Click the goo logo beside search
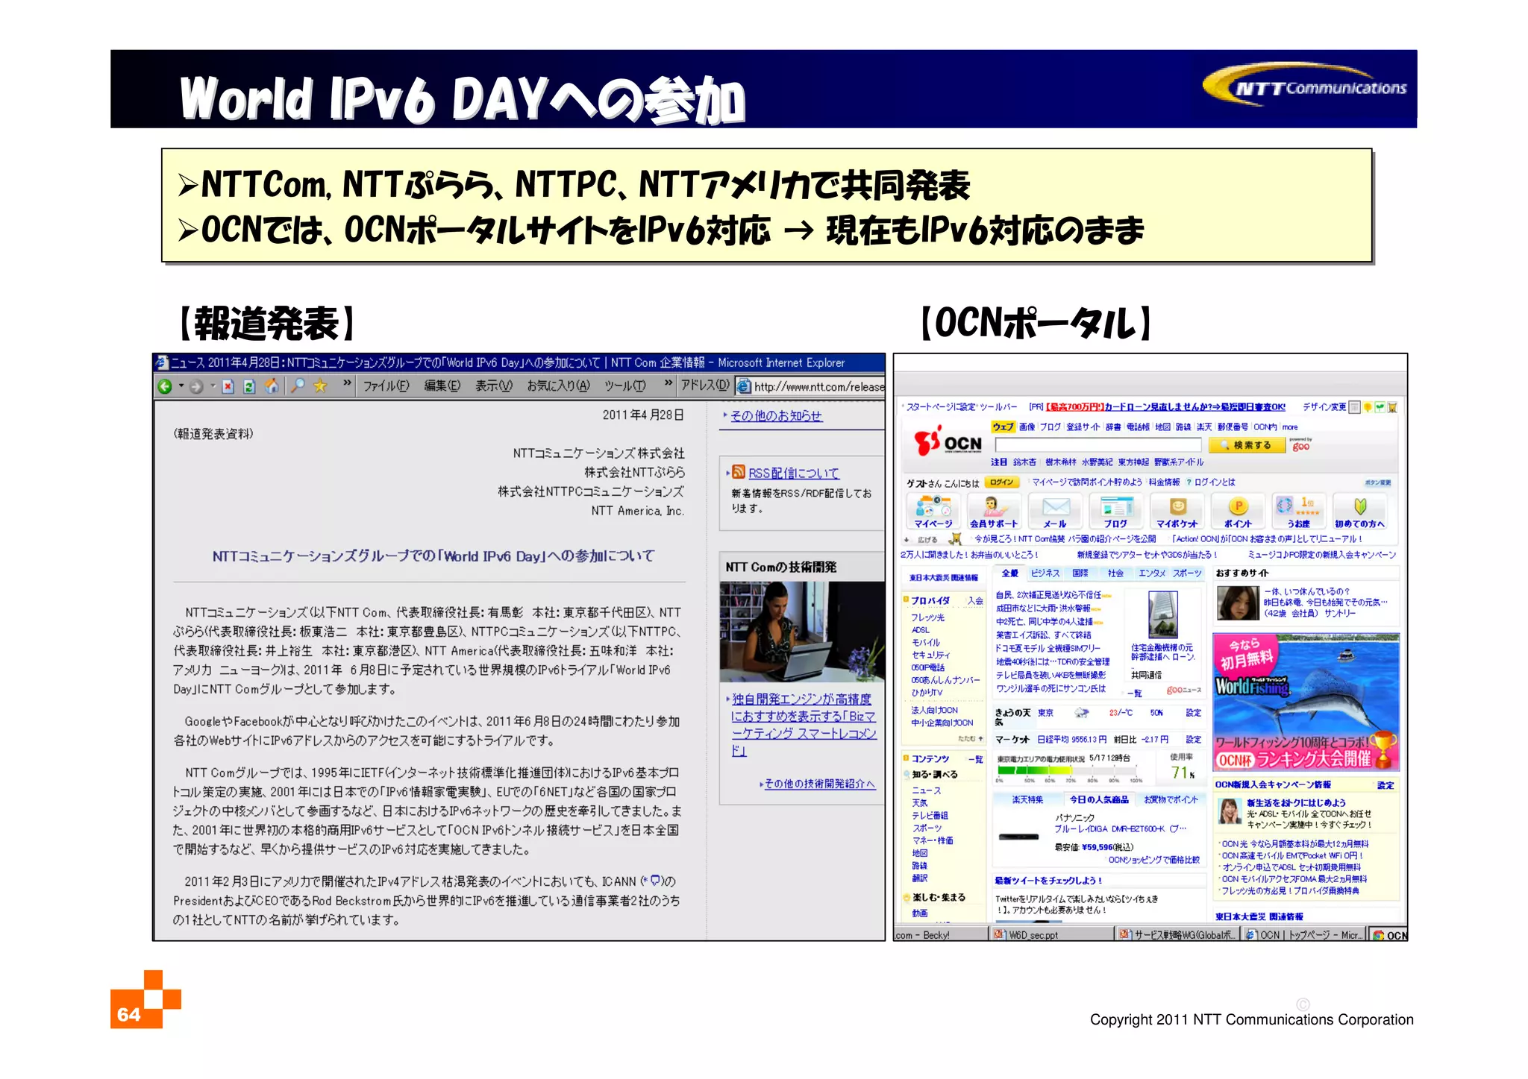The width and height of the screenshot is (1528, 1079). (1301, 445)
